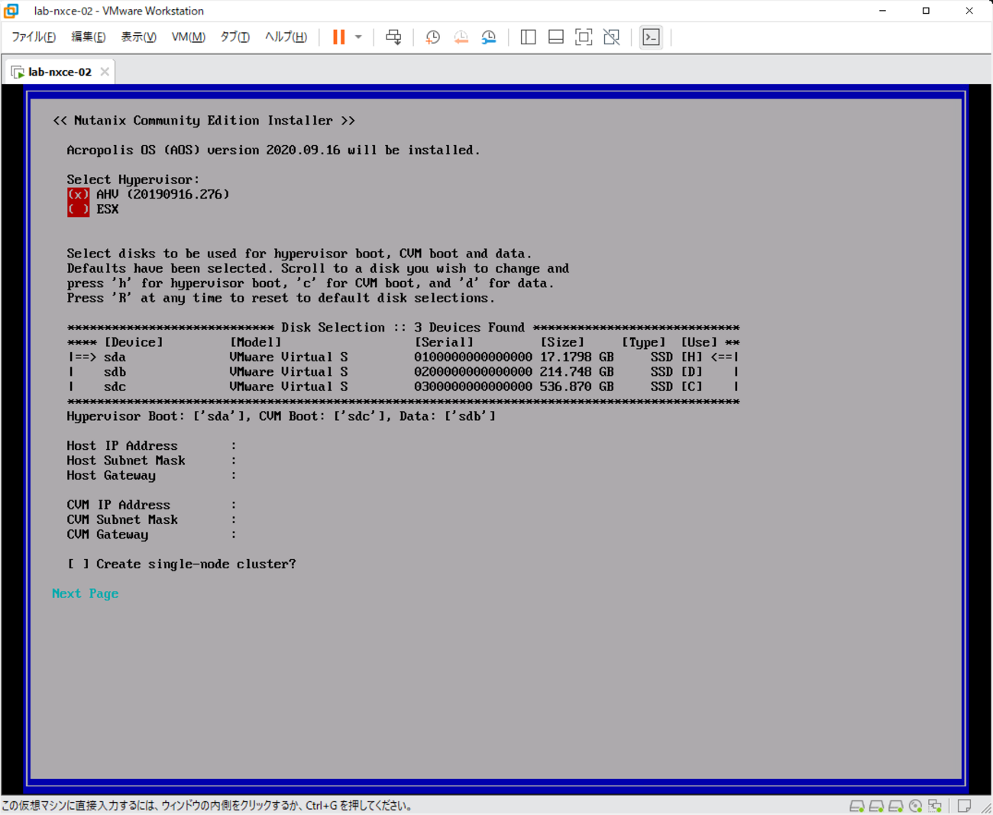Open the power options dropdown arrow
The width and height of the screenshot is (993, 815).
pyautogui.click(x=358, y=37)
